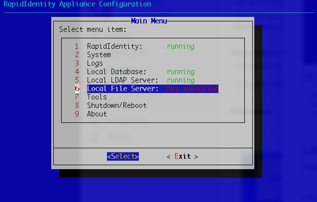This screenshot has width=317, height=202.
Task: Click the 'not installed' status text
Action: 193,89
